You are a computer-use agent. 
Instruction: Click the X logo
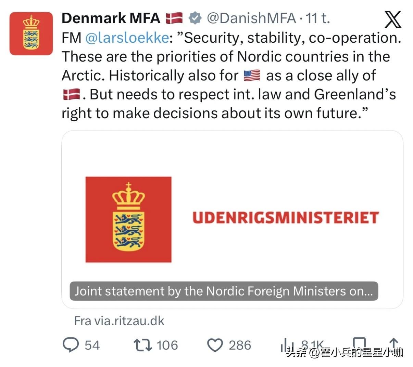[x=393, y=19]
